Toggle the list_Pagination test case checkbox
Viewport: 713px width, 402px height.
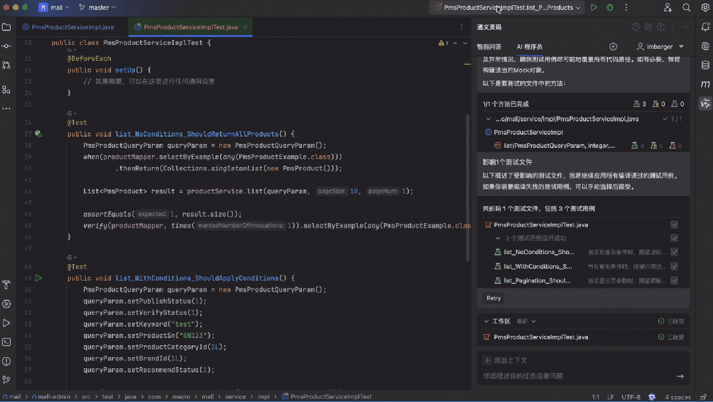coord(674,281)
